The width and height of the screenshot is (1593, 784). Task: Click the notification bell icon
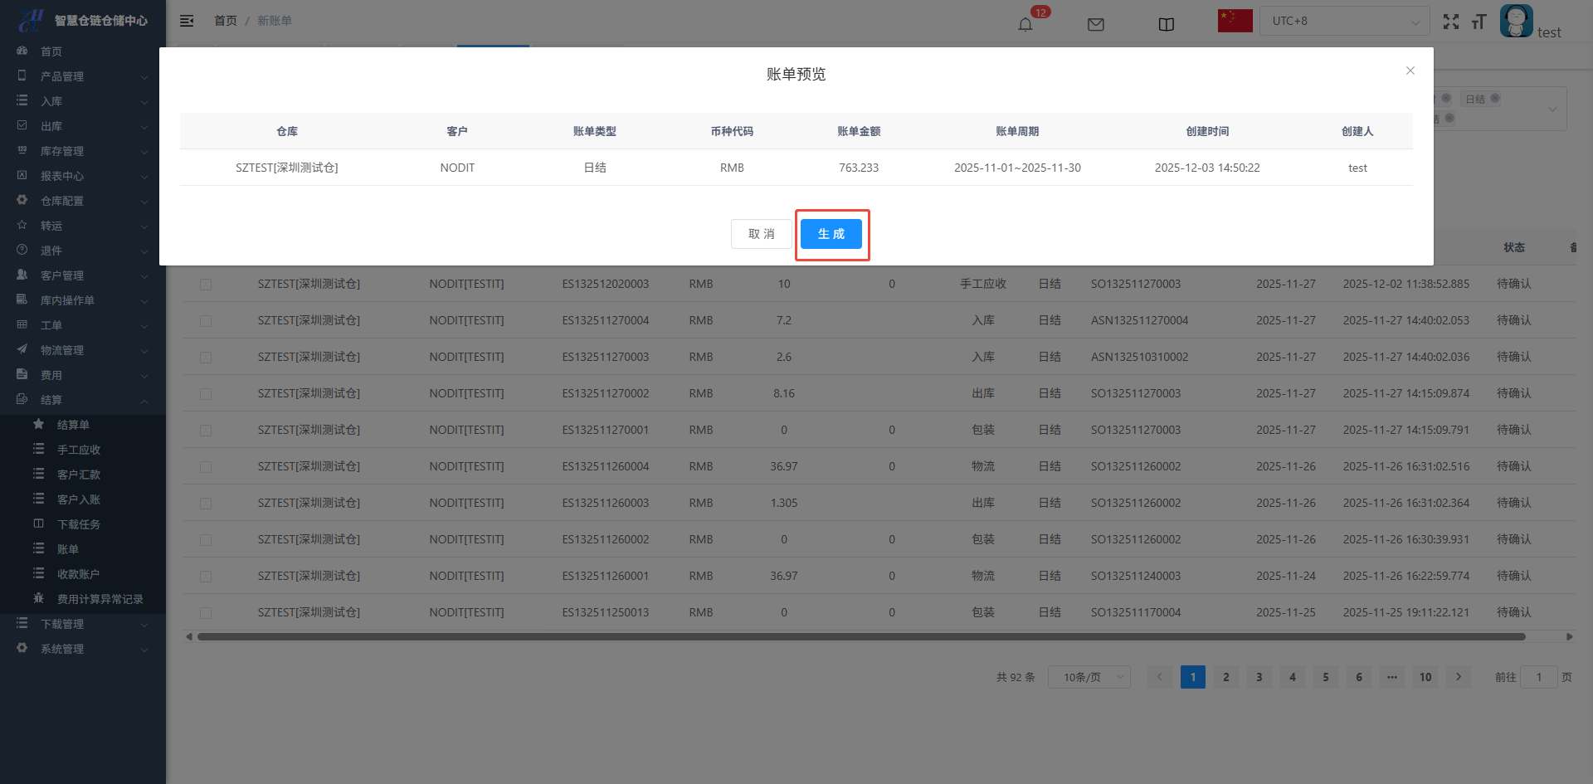click(x=1025, y=24)
